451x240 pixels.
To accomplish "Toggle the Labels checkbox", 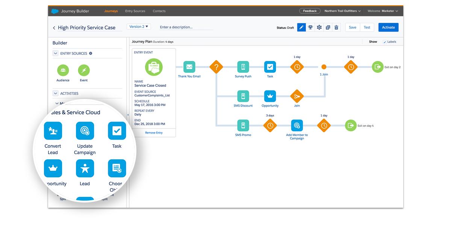I will coord(384,42).
